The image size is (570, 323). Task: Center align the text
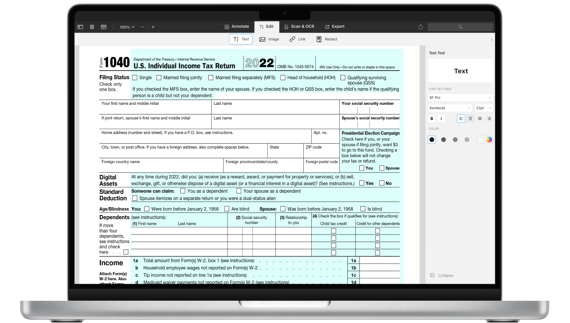[470, 118]
